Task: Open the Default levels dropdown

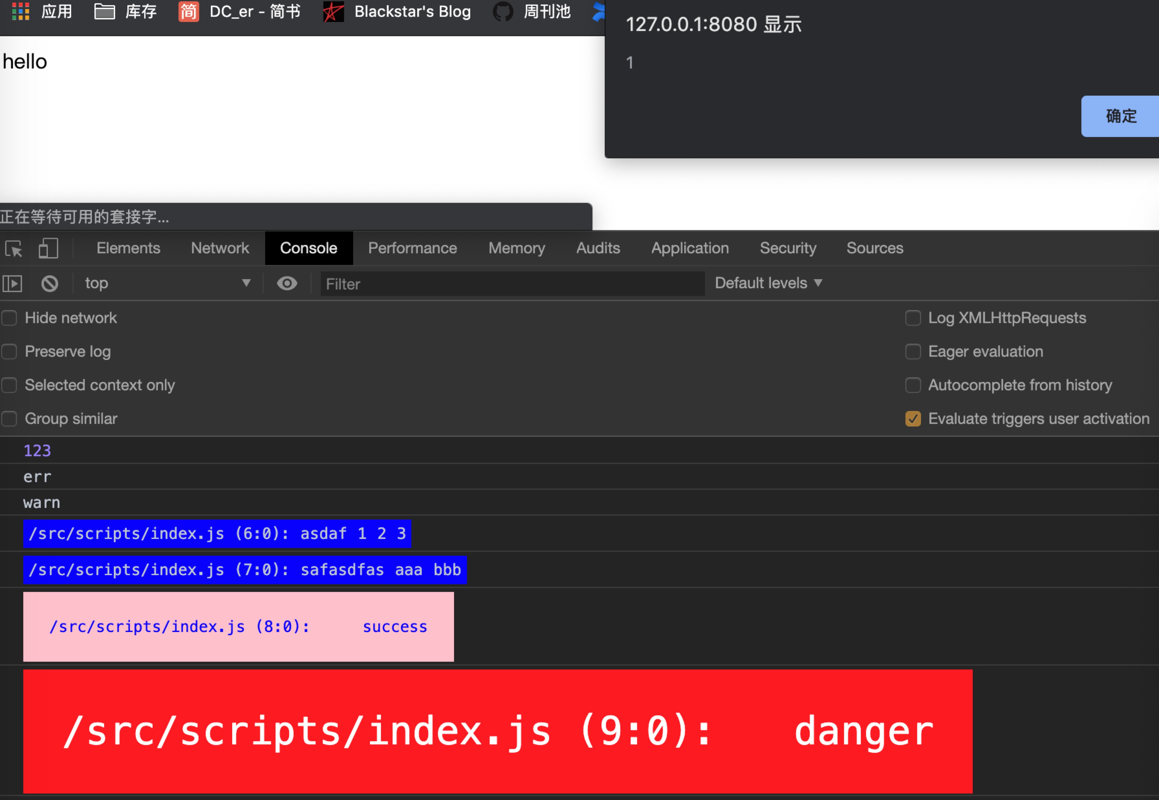Action: pos(768,283)
